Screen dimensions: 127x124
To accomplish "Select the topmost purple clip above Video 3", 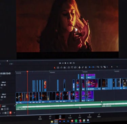I will [x=90, y=76].
